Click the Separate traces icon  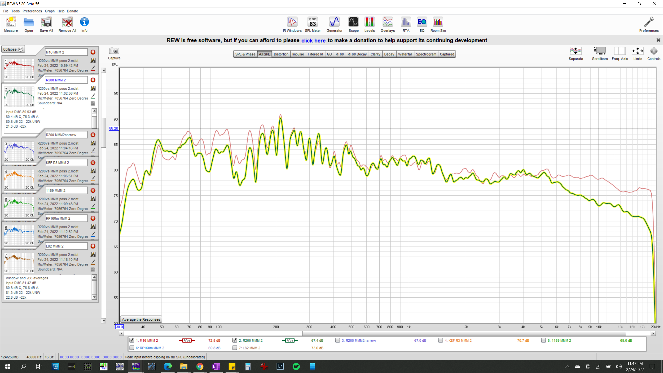point(576,54)
